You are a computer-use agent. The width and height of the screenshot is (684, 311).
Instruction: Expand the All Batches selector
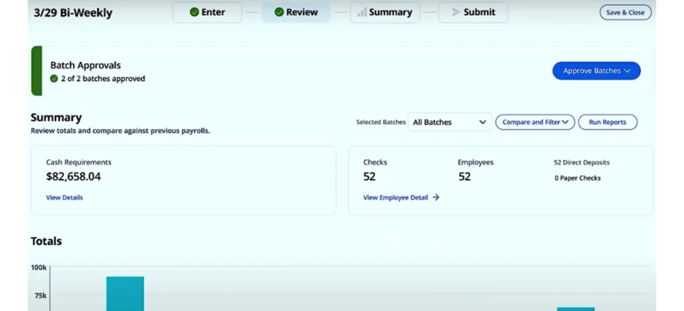pyautogui.click(x=450, y=122)
